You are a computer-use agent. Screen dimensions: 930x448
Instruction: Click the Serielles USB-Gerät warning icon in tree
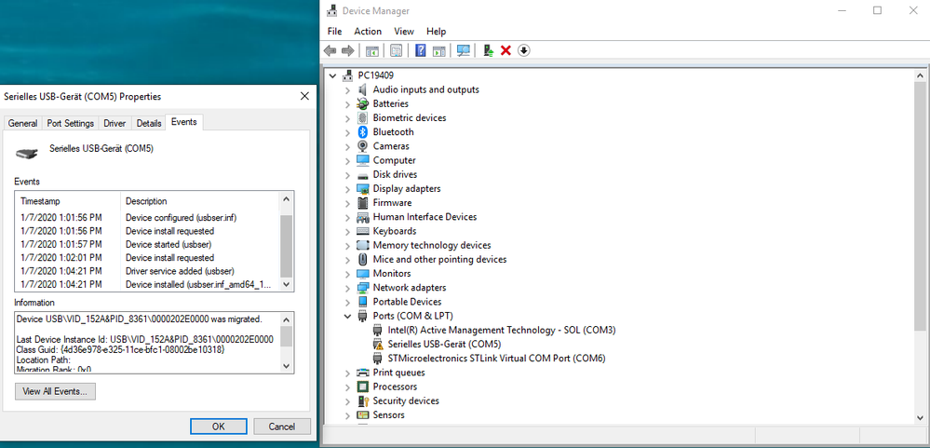(x=378, y=345)
